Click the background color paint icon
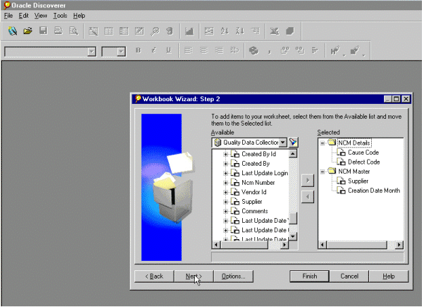This screenshot has width=422, height=307. (355, 51)
